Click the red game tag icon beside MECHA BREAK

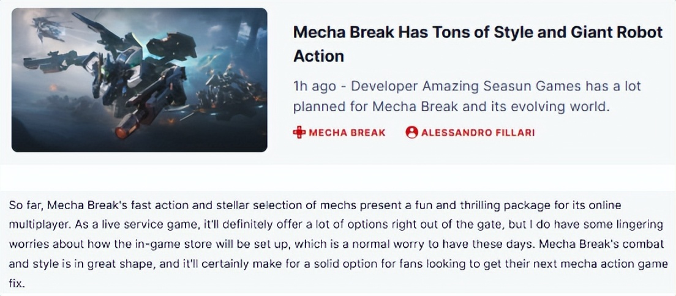point(299,132)
